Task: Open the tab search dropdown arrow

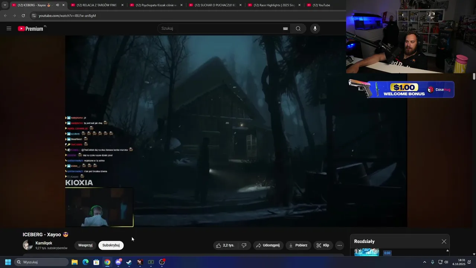Action: click(5, 5)
